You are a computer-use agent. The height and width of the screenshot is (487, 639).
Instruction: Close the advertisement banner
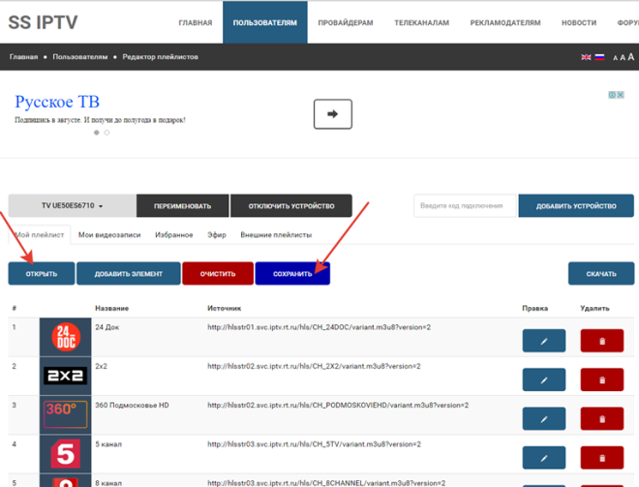(621, 95)
